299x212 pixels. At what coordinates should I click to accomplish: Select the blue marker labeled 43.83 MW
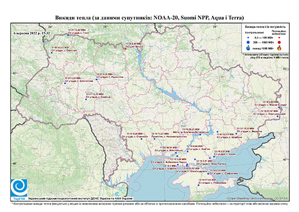[x=52, y=52]
